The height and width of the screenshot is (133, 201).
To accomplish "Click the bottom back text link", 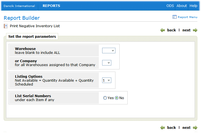I will (172, 128).
